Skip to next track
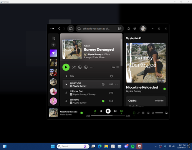The image size is (192, 150). 115,111
